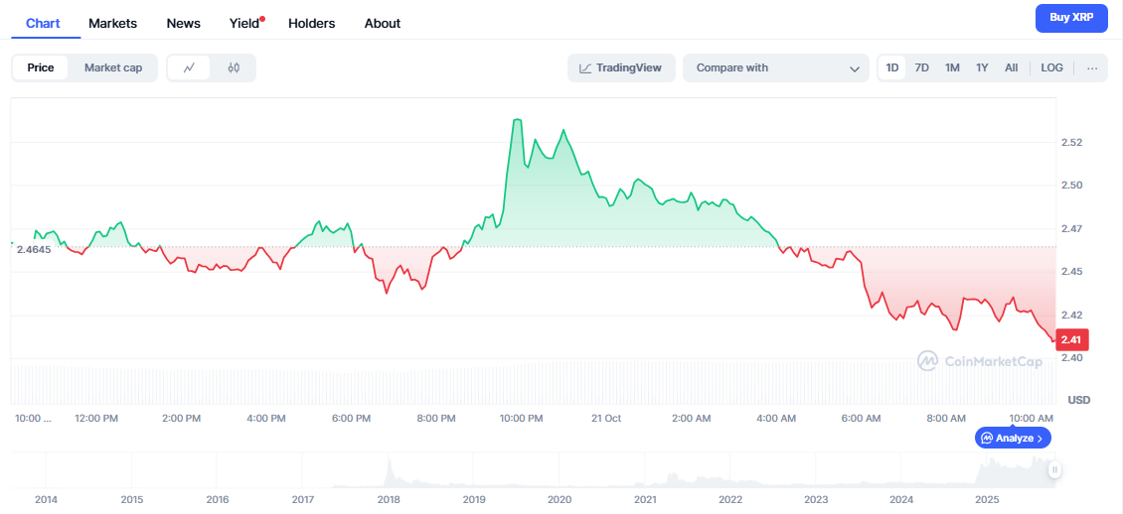The height and width of the screenshot is (514, 1123).
Task: Click the 6:00 AM axis label
Action: pos(861,418)
